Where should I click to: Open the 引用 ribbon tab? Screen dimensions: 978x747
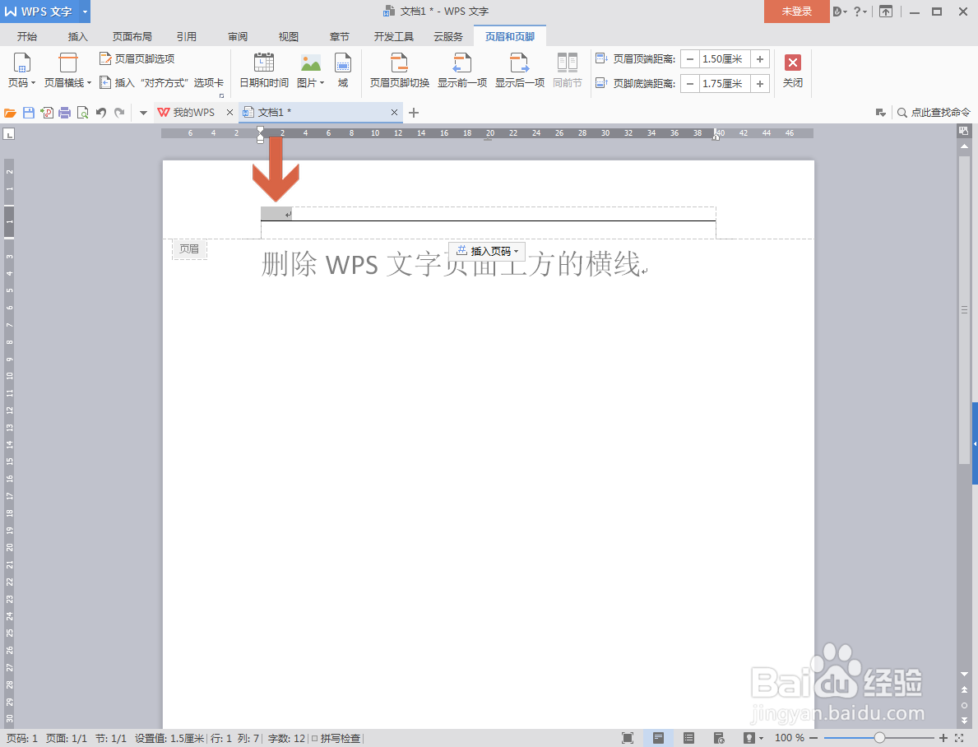click(187, 37)
